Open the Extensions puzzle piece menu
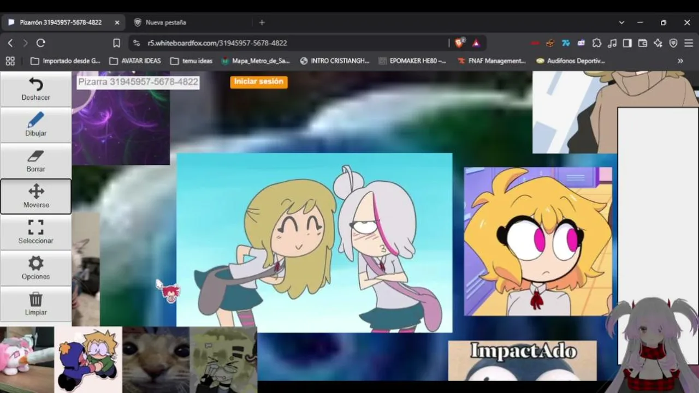 click(597, 43)
